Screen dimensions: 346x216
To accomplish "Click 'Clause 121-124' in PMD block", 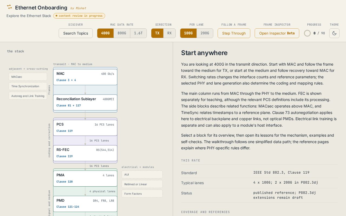I will (x=68, y=207).
